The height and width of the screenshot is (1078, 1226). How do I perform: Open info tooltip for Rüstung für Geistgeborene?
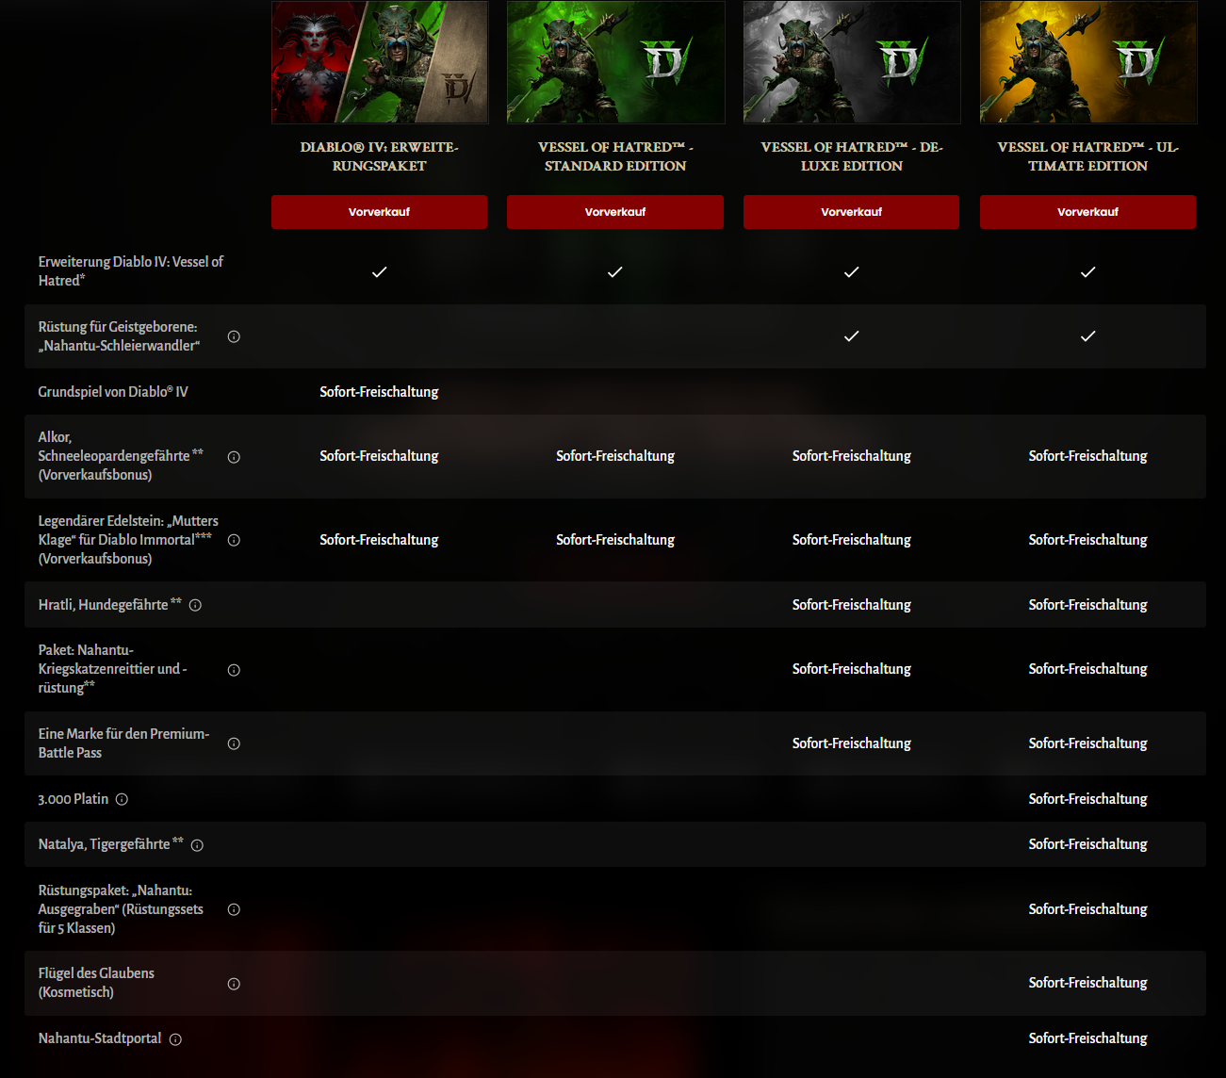point(234,336)
